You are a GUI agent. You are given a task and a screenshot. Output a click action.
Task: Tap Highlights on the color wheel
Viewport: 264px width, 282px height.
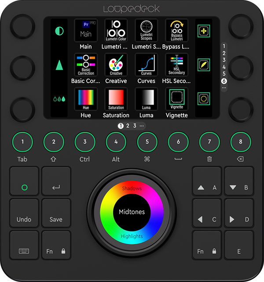click(132, 236)
